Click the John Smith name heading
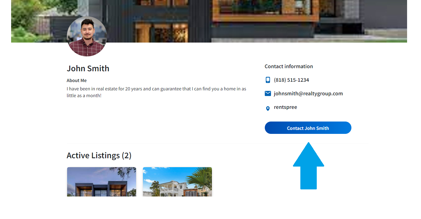The width and height of the screenshot is (421, 219). coord(88,68)
